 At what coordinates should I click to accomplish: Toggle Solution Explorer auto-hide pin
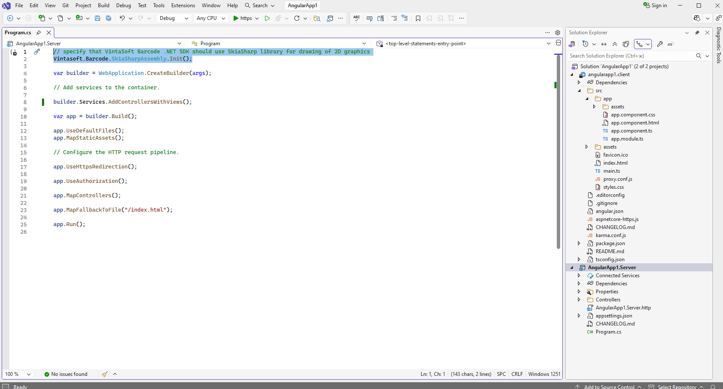click(697, 33)
